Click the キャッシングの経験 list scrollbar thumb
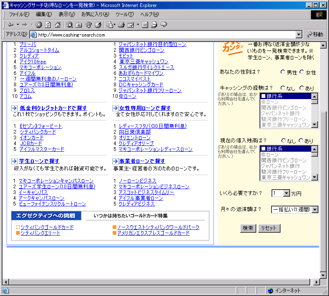 tap(314, 102)
